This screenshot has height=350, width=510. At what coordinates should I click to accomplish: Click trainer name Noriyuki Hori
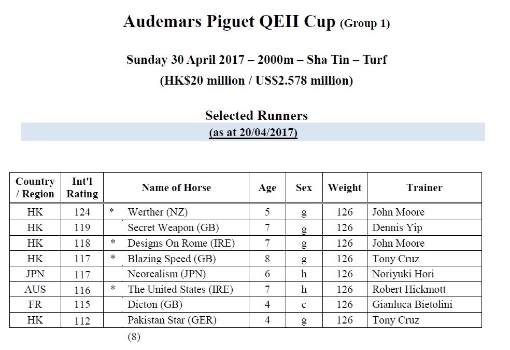click(403, 274)
